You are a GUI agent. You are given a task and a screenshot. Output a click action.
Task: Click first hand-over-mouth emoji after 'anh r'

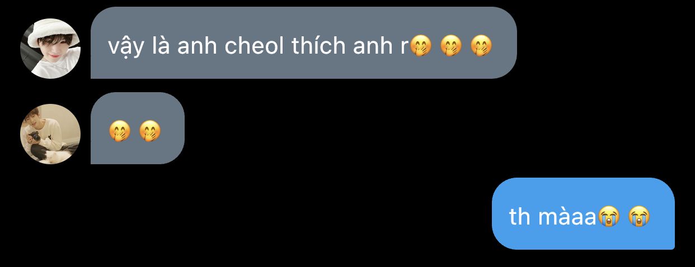(421, 46)
